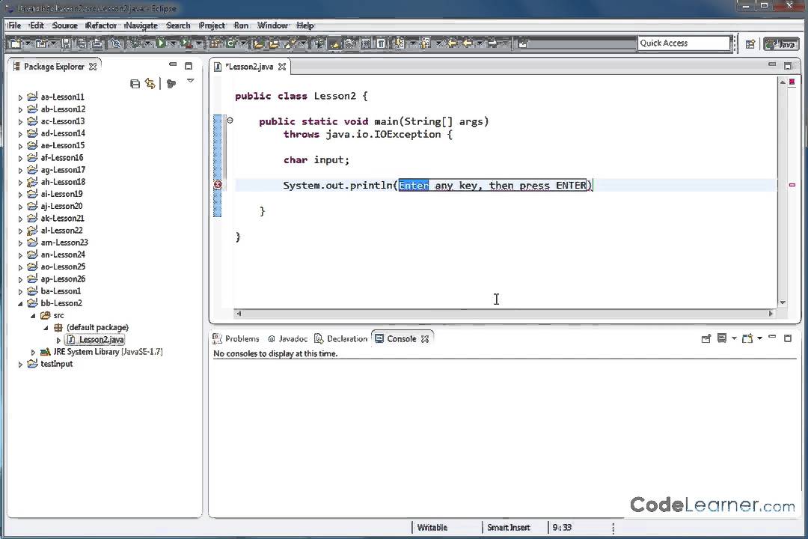Collapse the src folder

(x=33, y=316)
